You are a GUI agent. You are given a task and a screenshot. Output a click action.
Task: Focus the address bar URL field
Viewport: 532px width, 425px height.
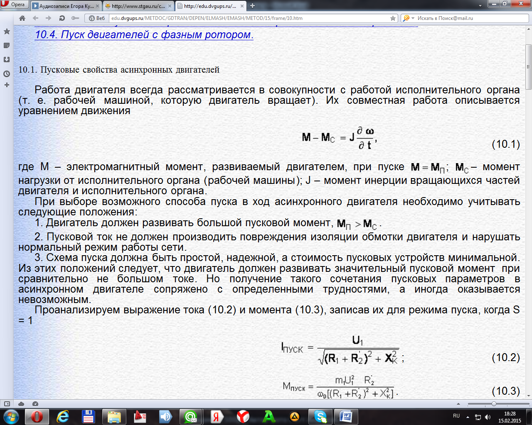[249, 18]
